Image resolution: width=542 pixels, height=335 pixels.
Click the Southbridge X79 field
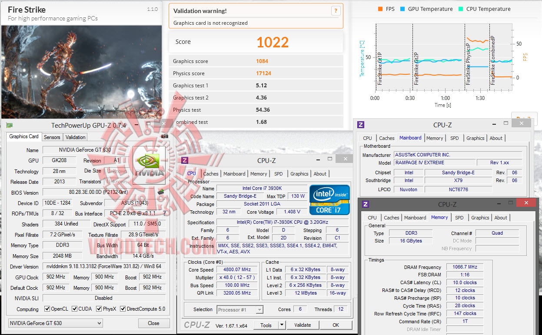458,180
